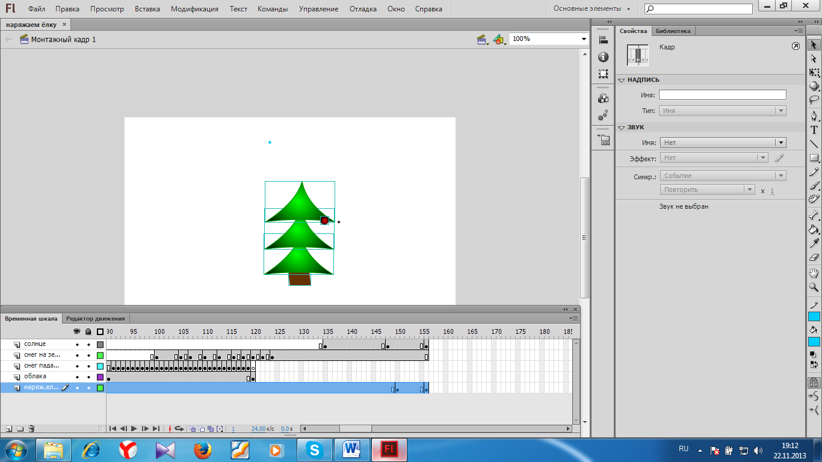
Task: Select the Eyedropper tool
Action: coord(814,243)
